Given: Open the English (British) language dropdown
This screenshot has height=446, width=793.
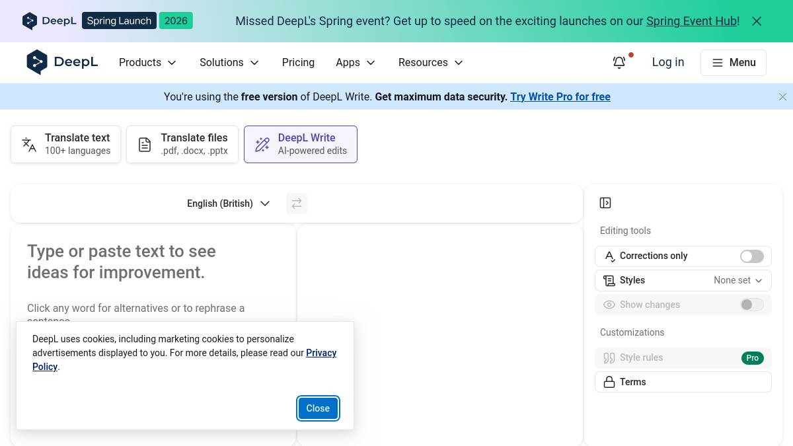Looking at the screenshot, I should (x=229, y=204).
